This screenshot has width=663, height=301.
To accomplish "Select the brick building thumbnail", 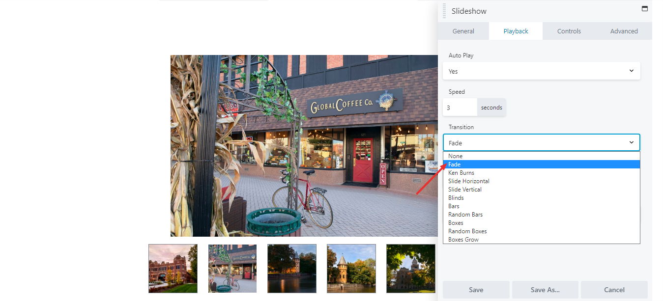I will coord(173,269).
